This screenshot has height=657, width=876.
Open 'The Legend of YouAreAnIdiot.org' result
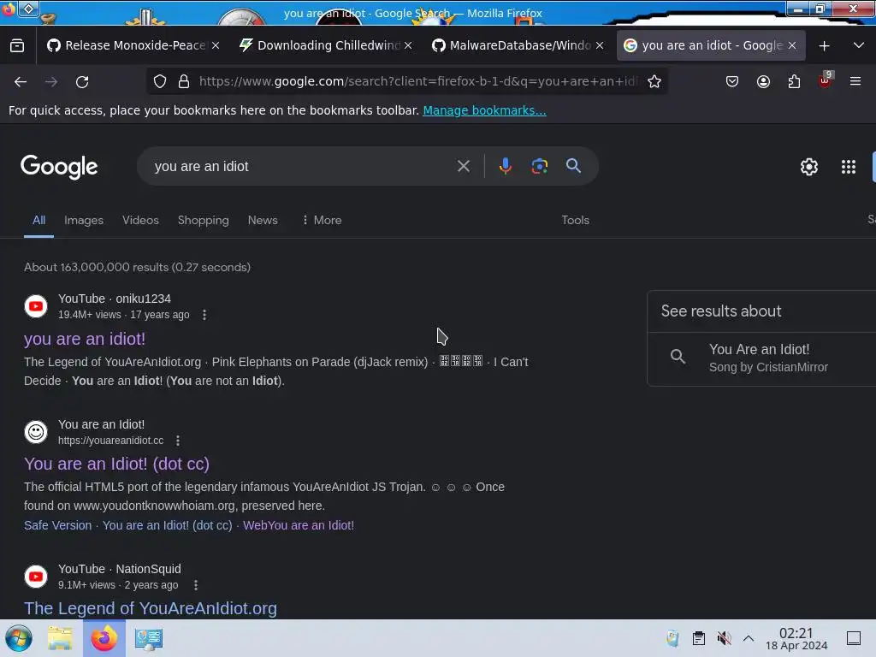[151, 608]
